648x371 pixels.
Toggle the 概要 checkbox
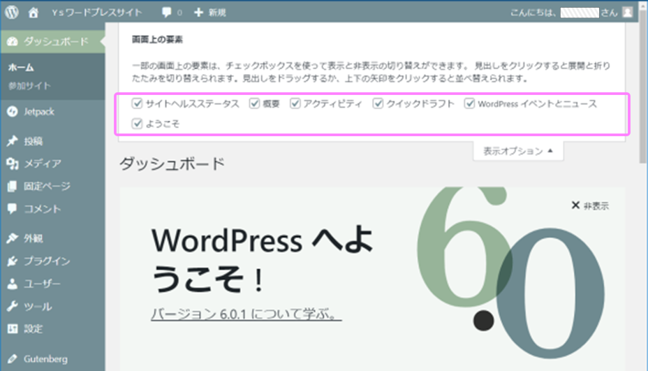click(254, 103)
